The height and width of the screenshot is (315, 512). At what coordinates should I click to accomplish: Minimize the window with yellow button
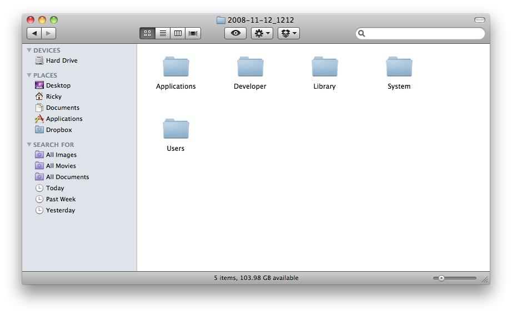(42, 20)
